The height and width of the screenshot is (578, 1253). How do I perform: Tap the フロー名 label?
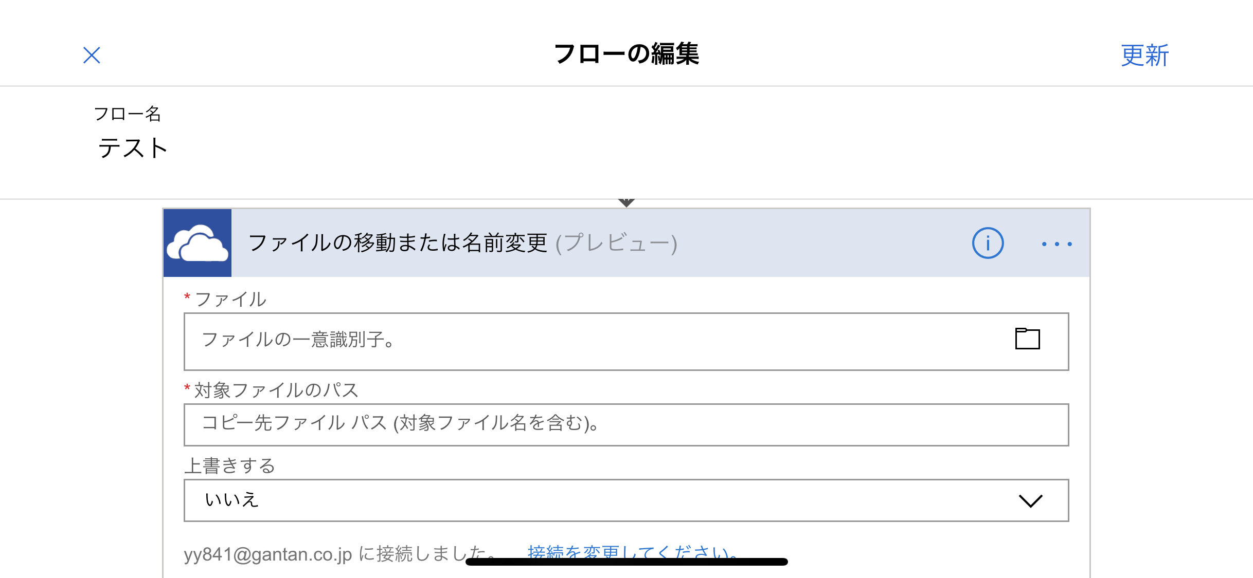pyautogui.click(x=128, y=114)
